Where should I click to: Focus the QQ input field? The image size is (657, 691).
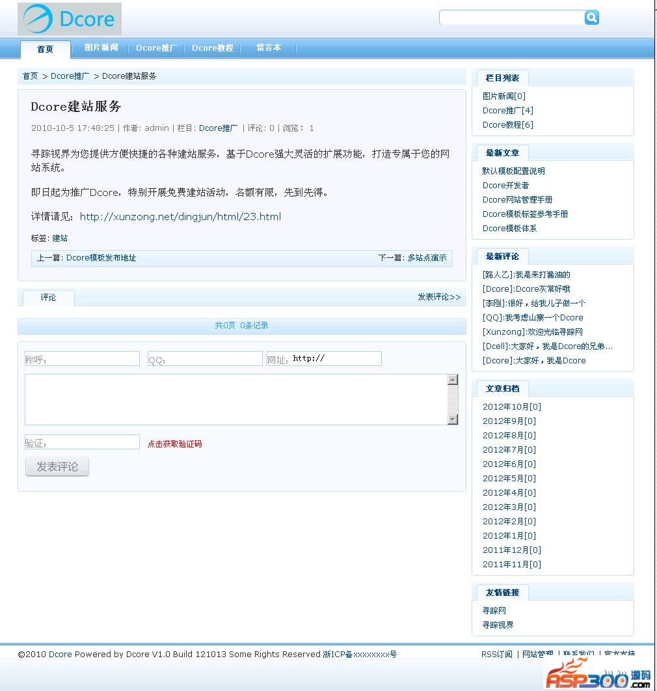[x=205, y=358]
